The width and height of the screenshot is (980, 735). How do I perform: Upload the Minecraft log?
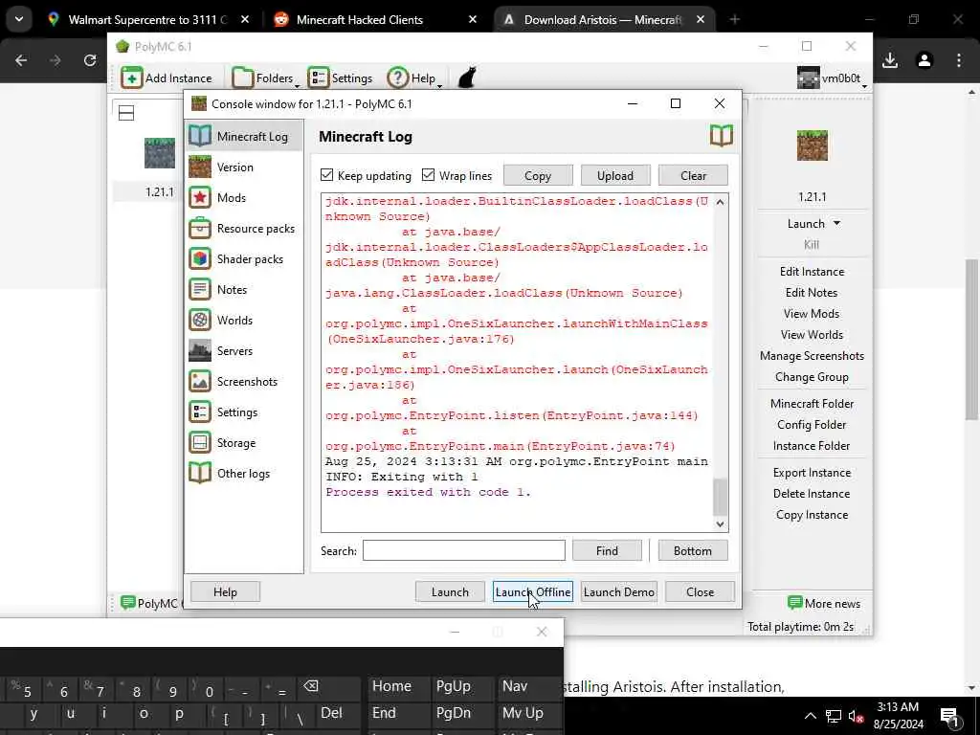tap(615, 176)
